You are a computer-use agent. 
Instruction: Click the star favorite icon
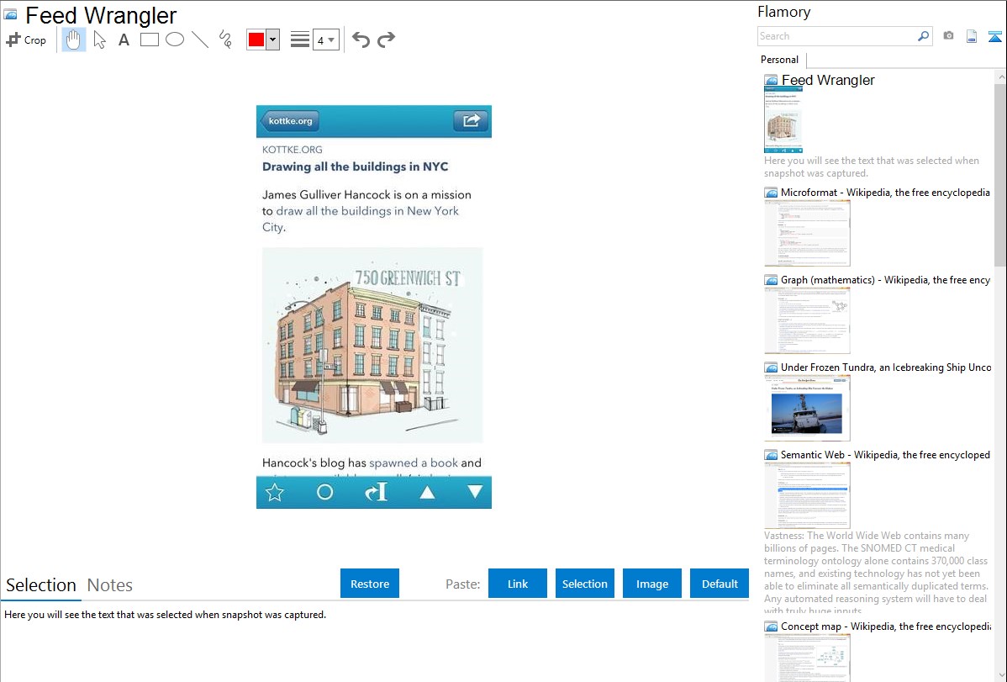pyautogui.click(x=275, y=493)
